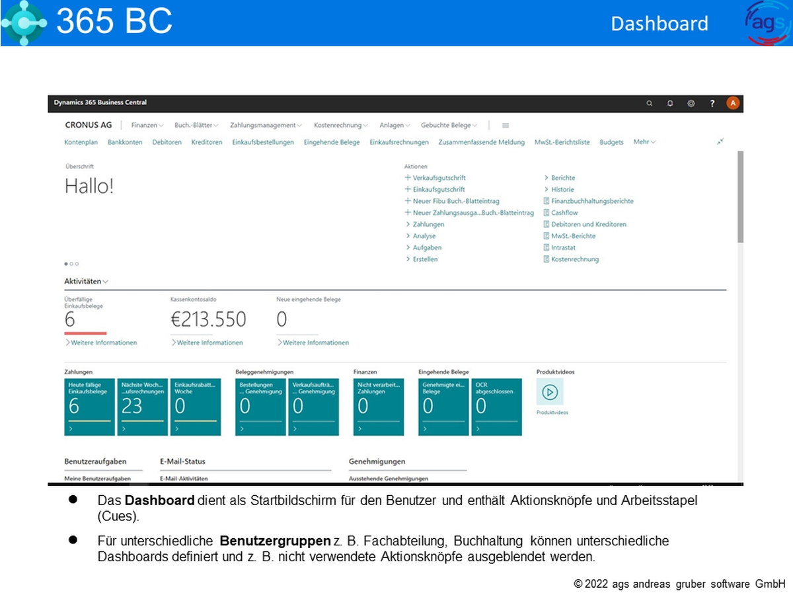This screenshot has height=595, width=793.
Task: Open user account avatar 'A'
Action: (x=733, y=103)
